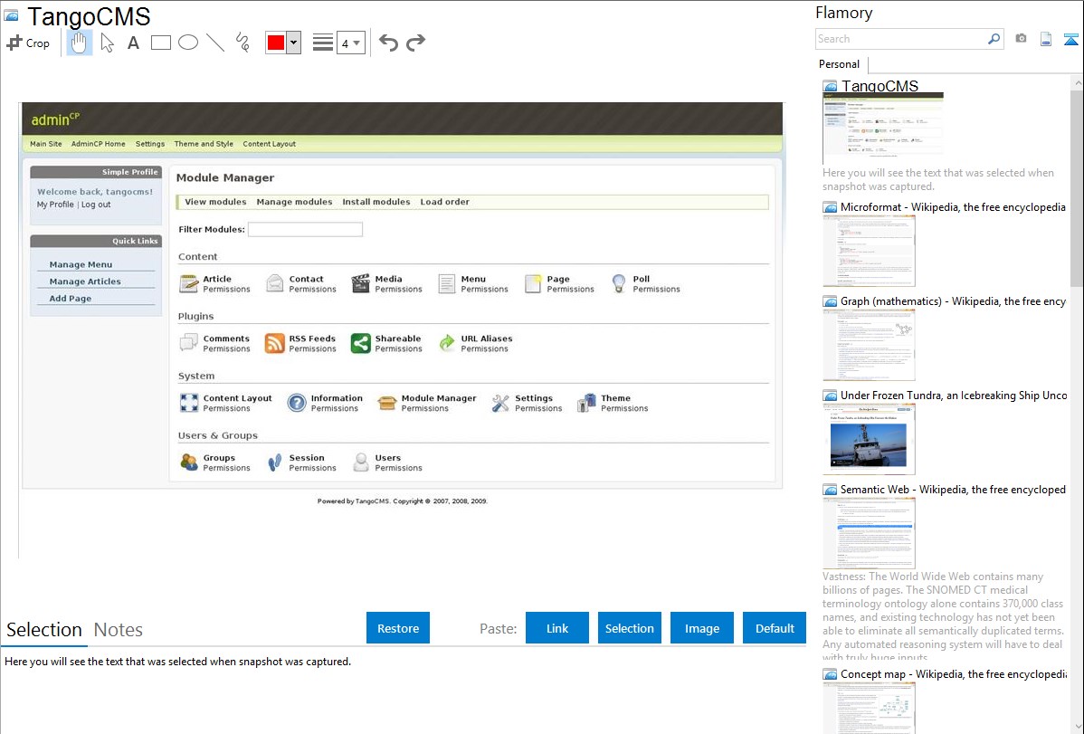Open the TangoCMS snapshot thumbnail

click(x=883, y=129)
